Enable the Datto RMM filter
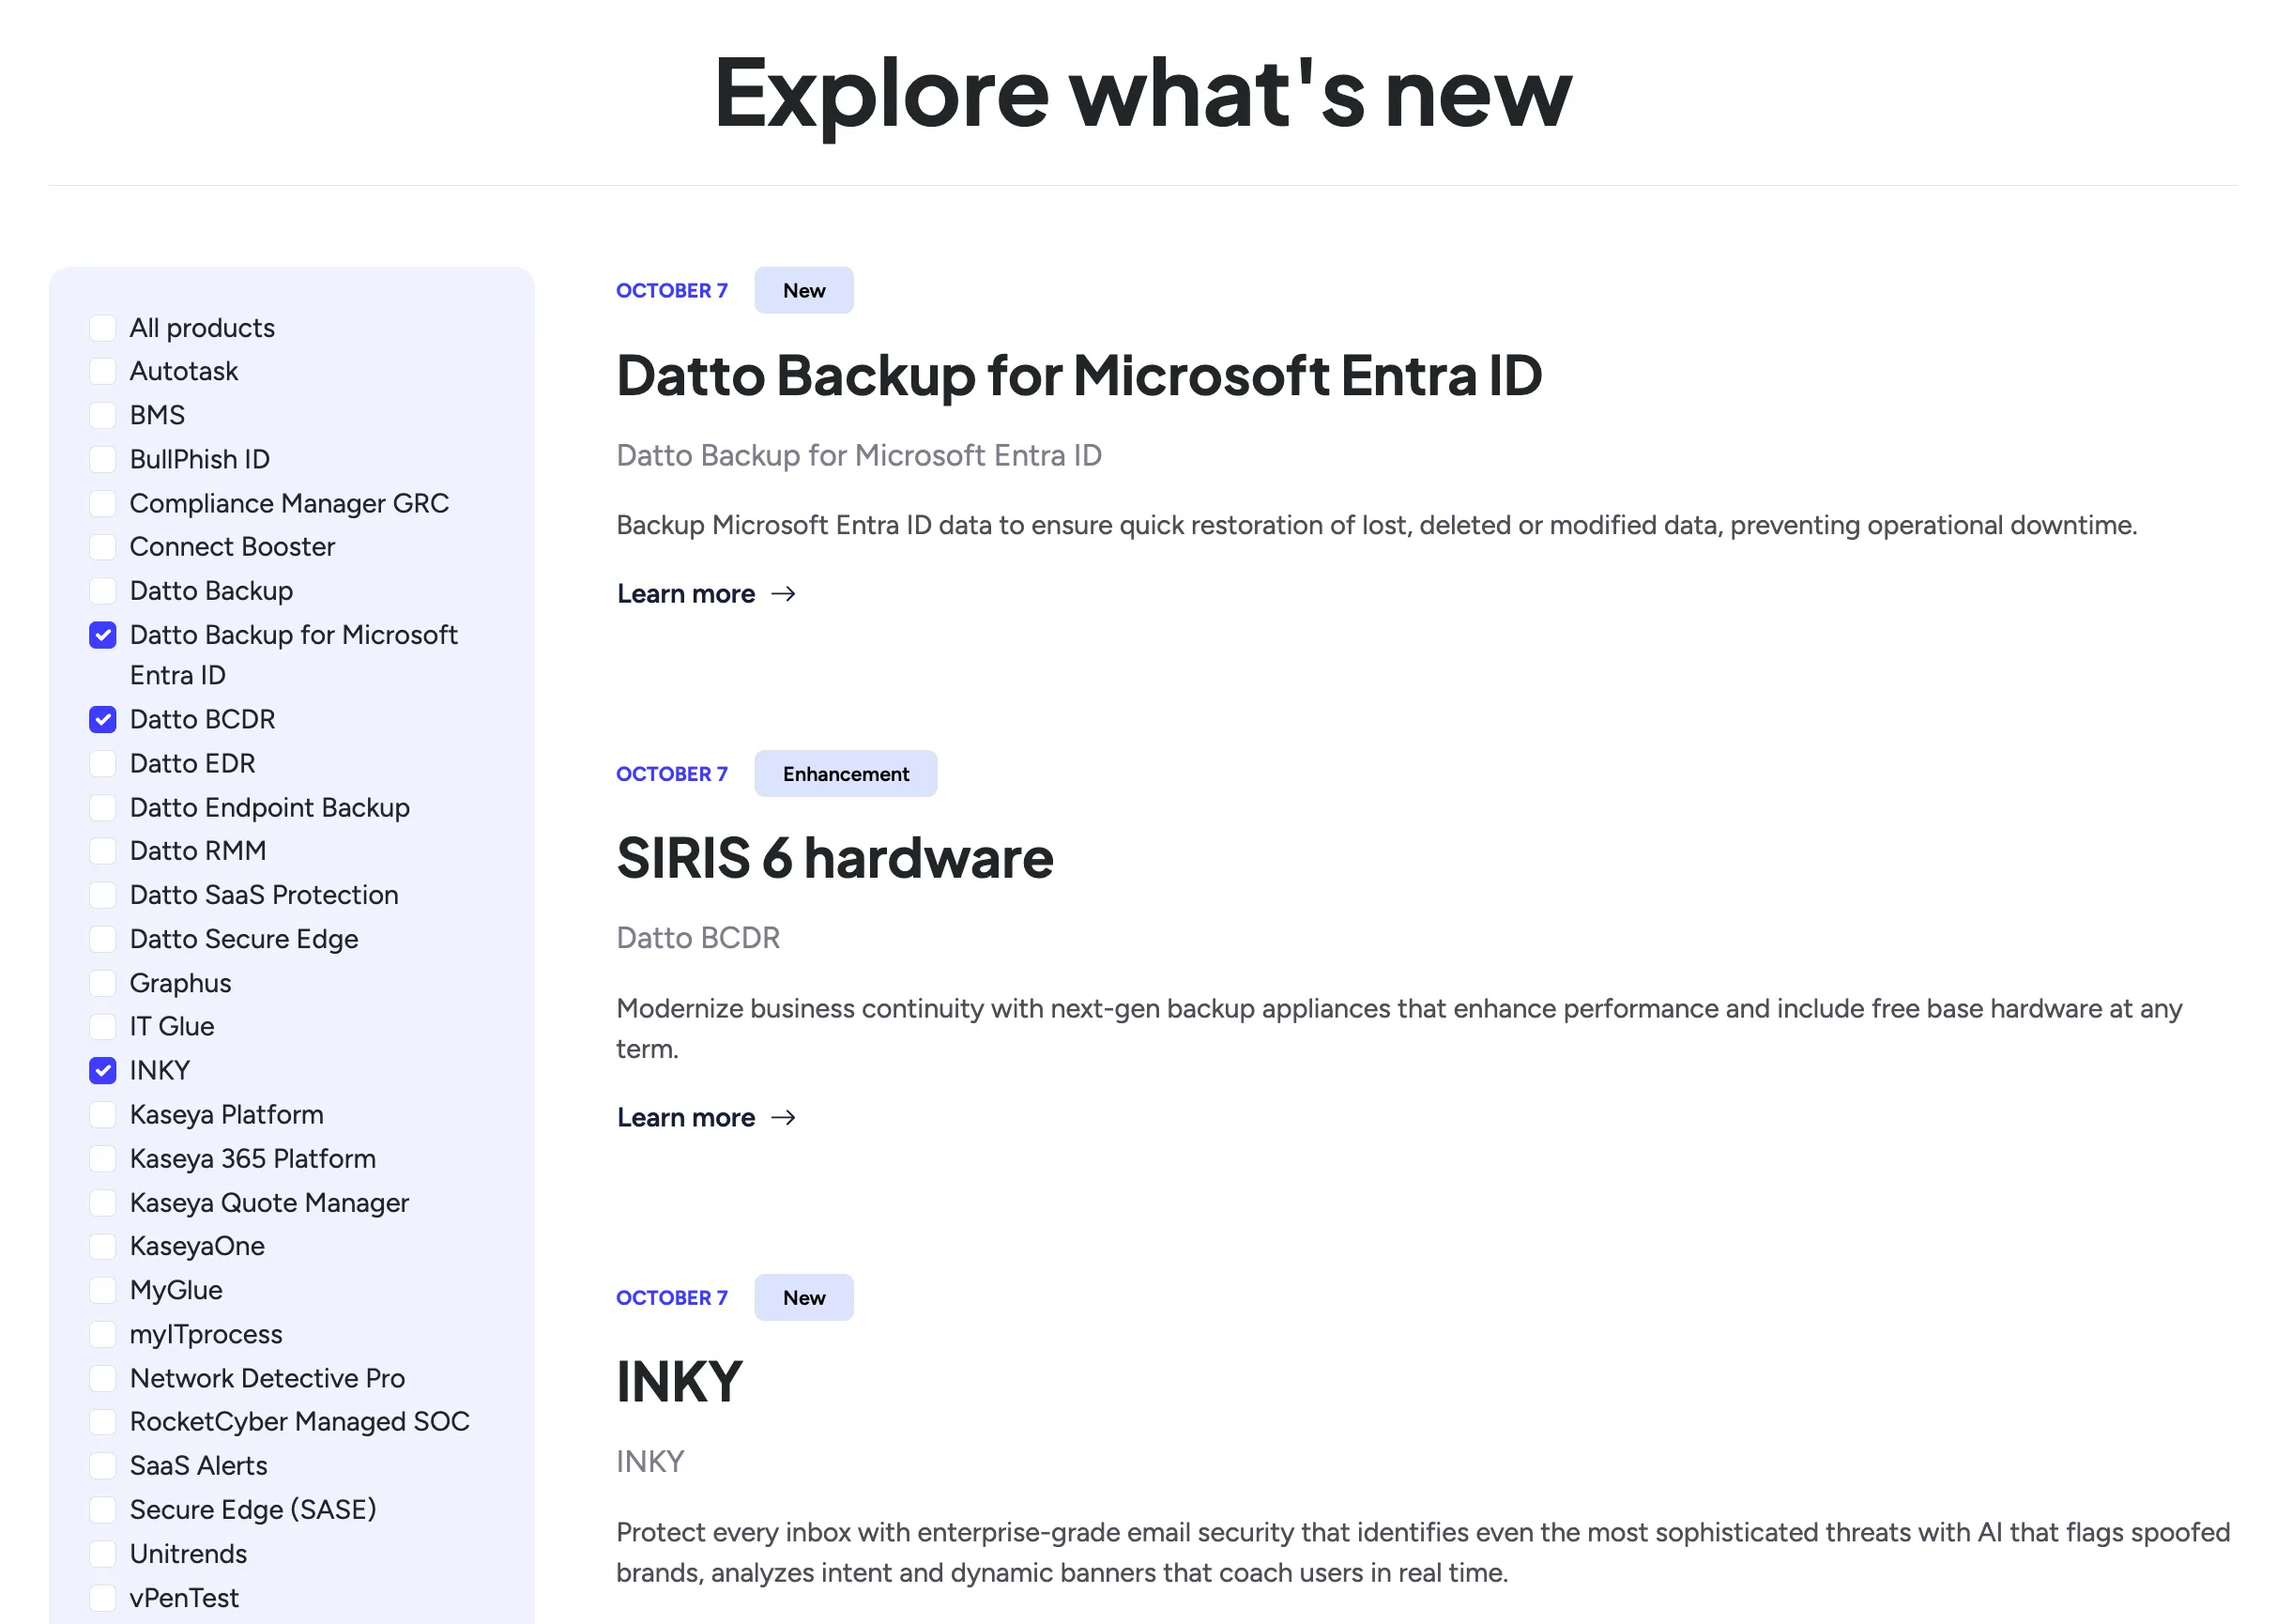Screen dimensions: 2292x1624 [x=103, y=851]
